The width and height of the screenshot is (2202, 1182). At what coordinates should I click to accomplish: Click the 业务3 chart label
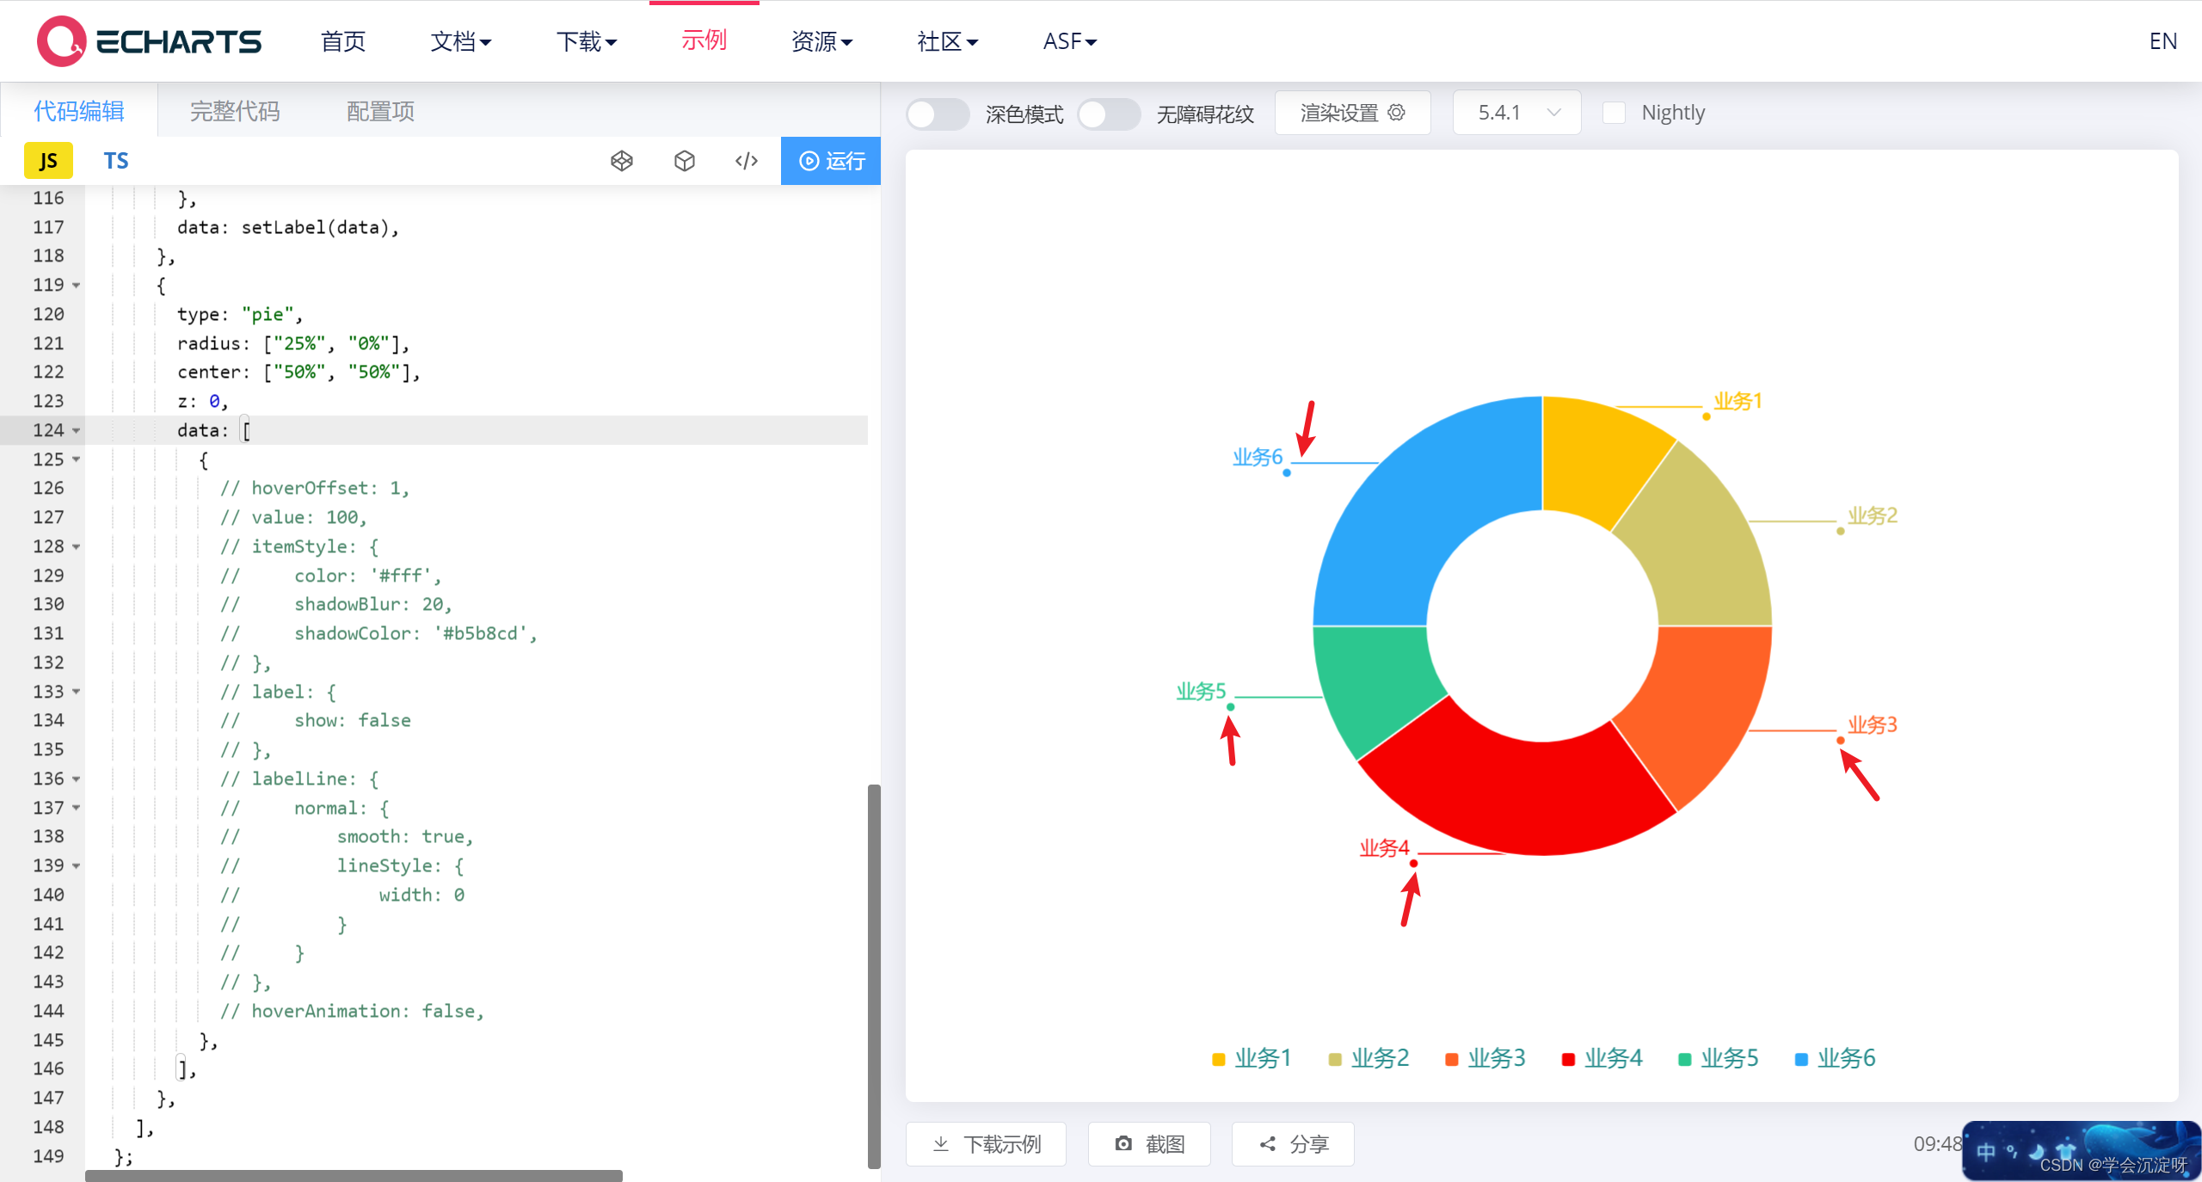1873,725
